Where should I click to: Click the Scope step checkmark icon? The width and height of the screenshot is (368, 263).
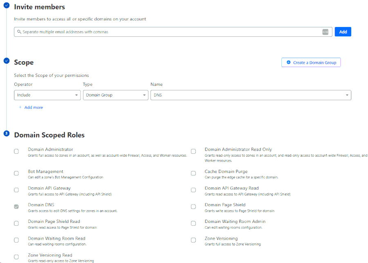7,61
